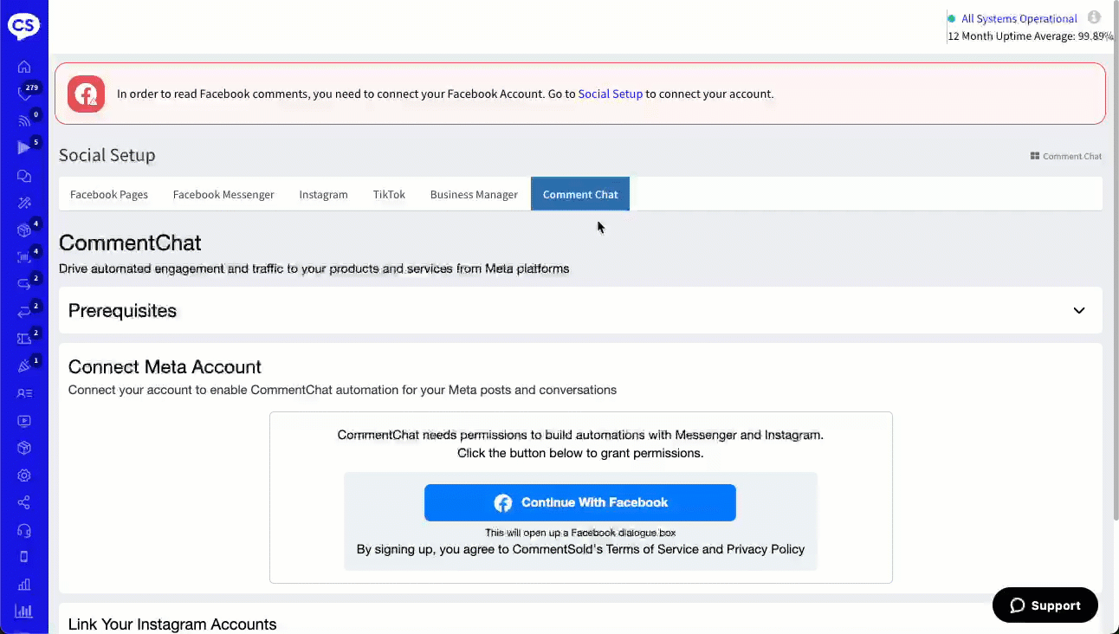
Task: Follow the Social Setup link in alert
Action: [610, 94]
